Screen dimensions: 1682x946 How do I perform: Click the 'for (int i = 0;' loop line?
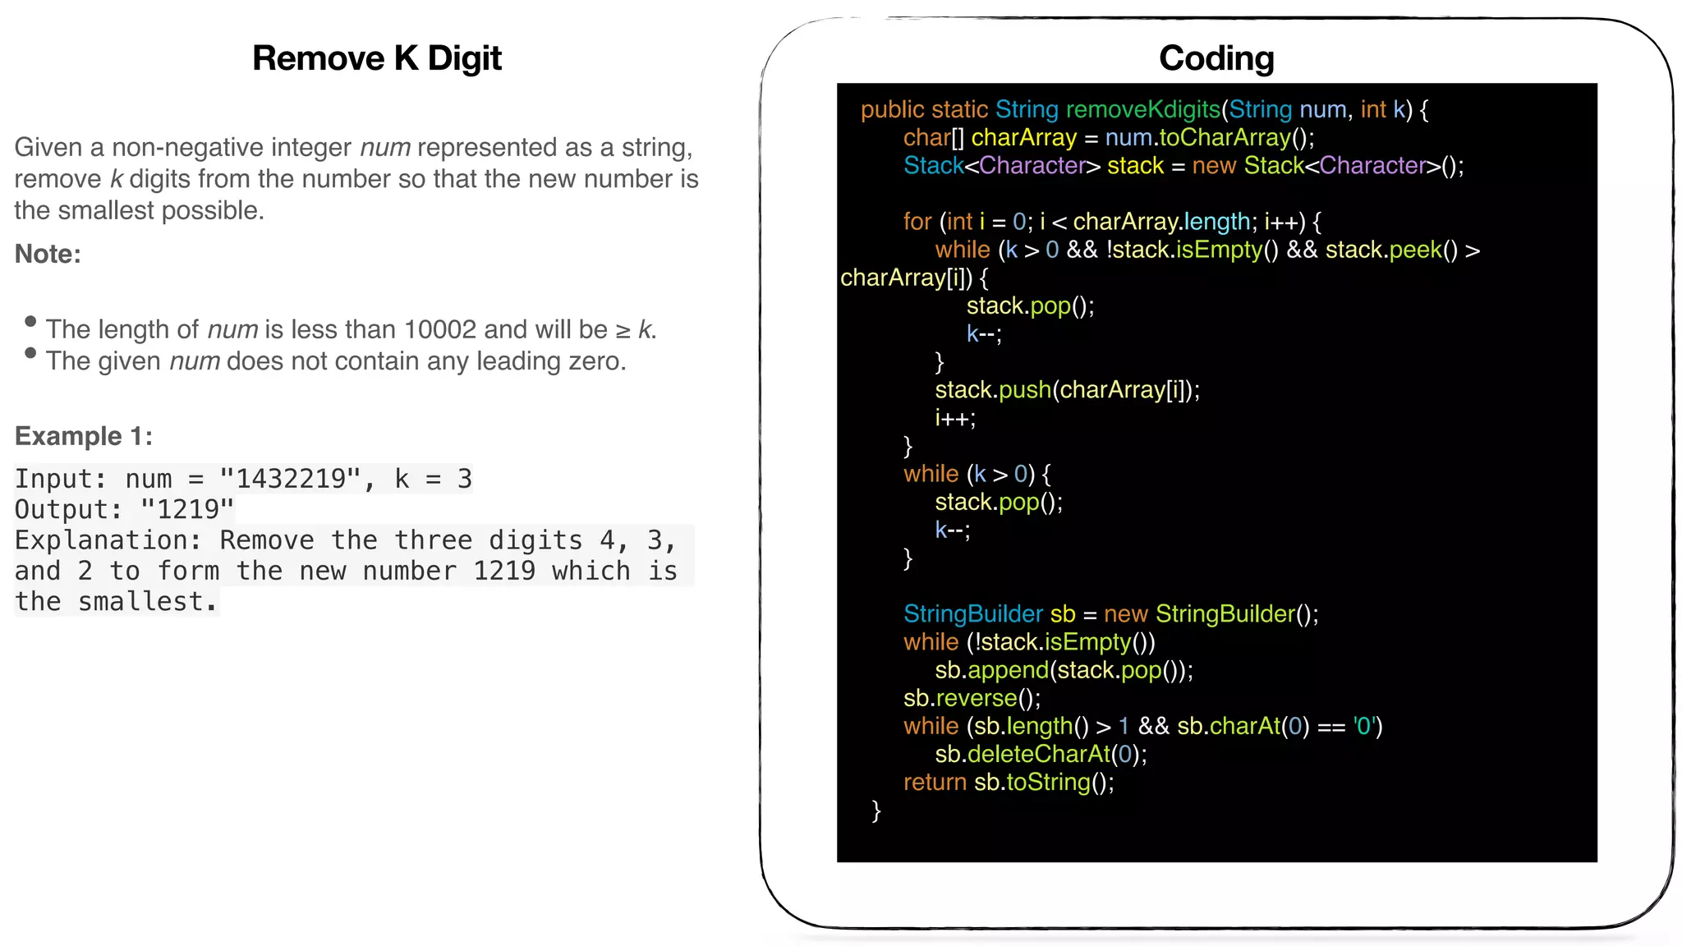1112,222
